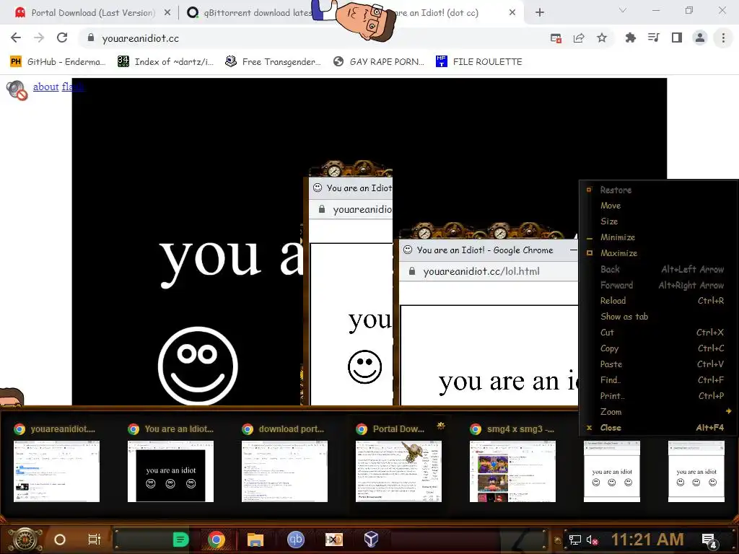Open the youareanidiot... taskbar preview thumbnail

pyautogui.click(x=56, y=471)
